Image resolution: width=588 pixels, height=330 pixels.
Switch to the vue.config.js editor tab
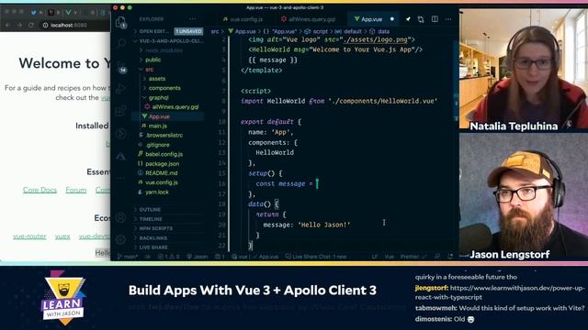243,19
